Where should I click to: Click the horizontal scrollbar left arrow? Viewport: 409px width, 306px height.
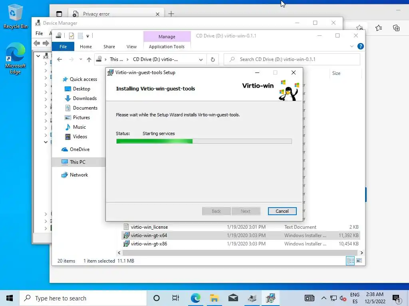tap(119, 253)
